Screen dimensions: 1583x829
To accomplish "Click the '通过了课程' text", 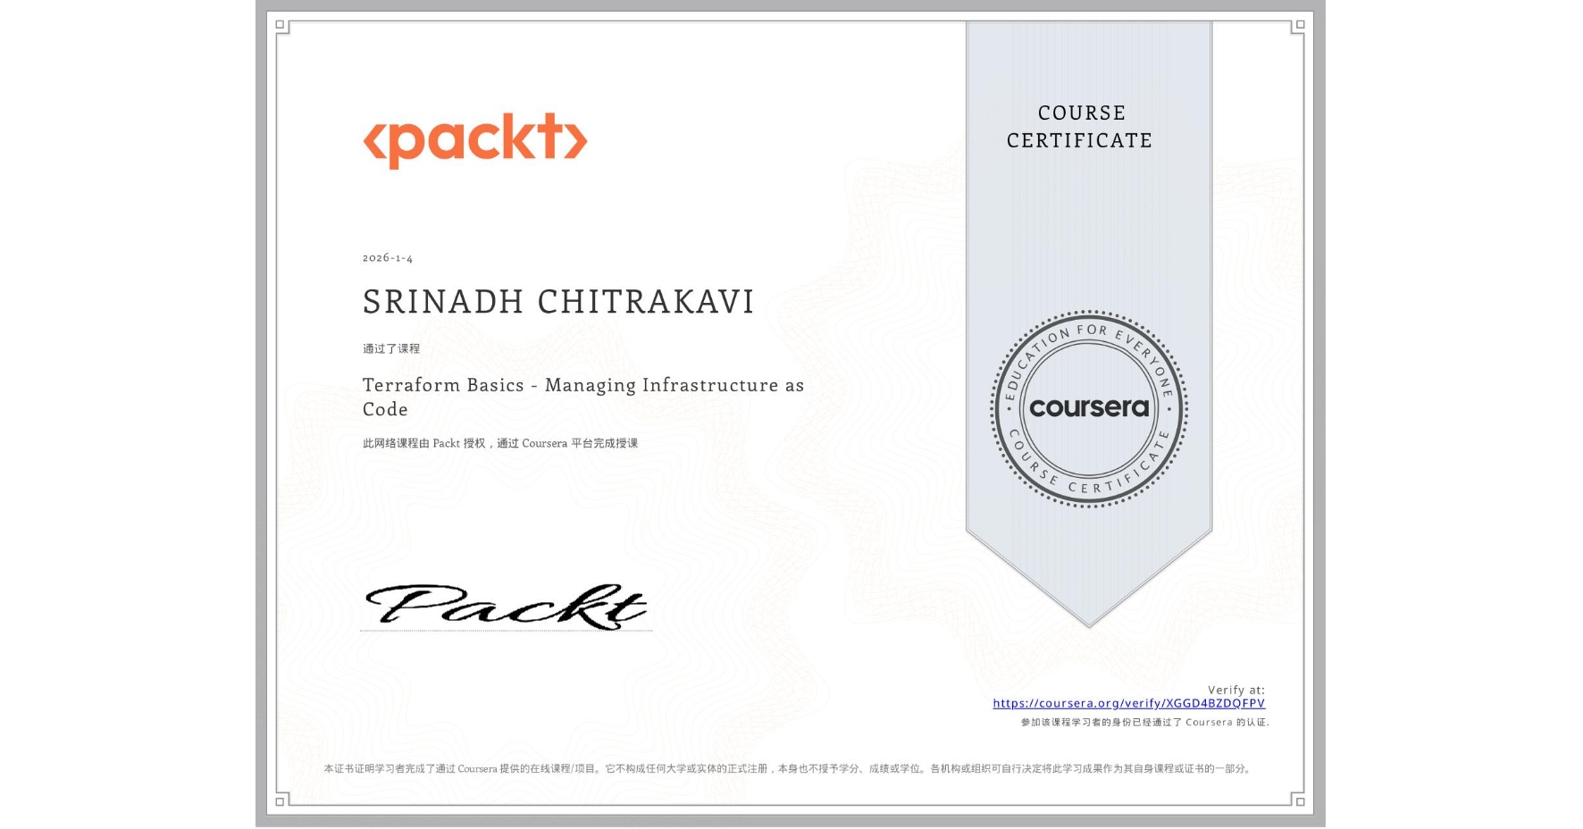I will (x=391, y=348).
